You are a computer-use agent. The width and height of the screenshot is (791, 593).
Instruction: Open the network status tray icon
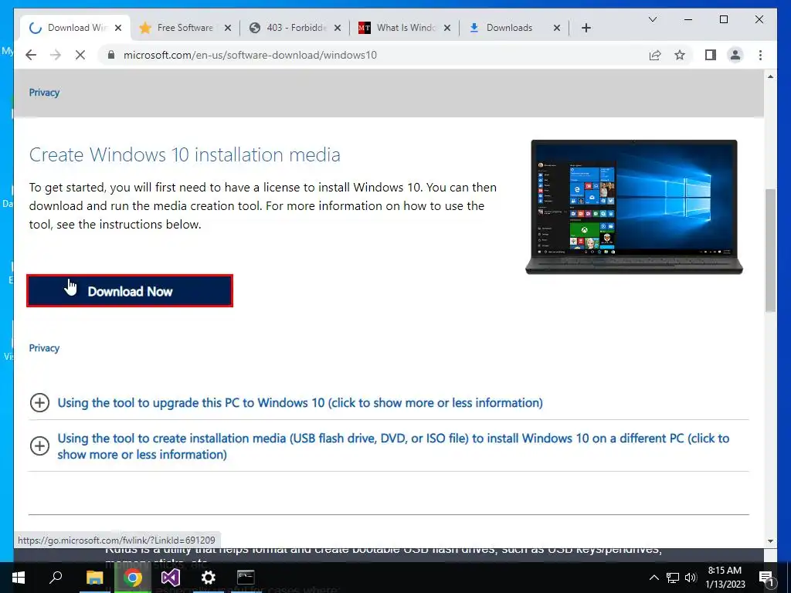pos(673,578)
